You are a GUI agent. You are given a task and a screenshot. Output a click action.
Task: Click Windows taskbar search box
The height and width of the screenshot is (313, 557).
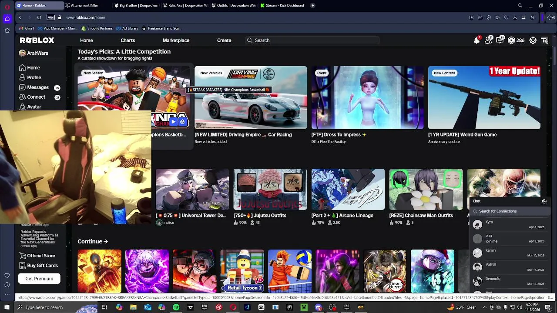56,307
